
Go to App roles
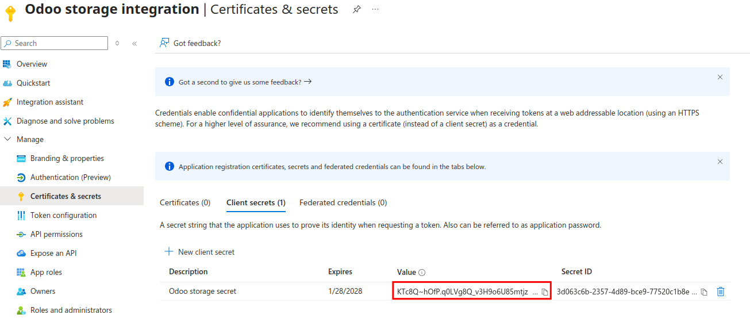coord(46,272)
